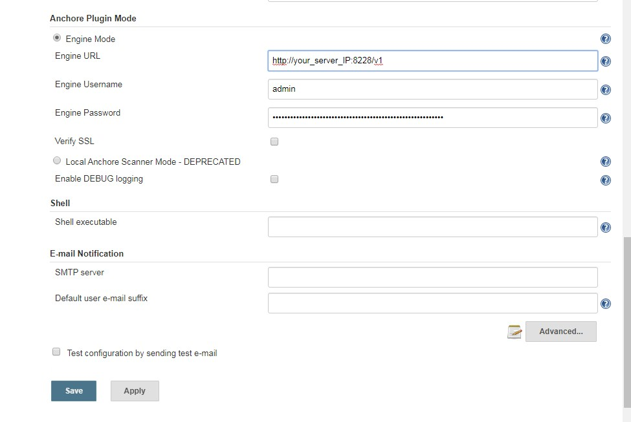Open help icon beside Engine URL field
The height and width of the screenshot is (422, 631).
605,61
